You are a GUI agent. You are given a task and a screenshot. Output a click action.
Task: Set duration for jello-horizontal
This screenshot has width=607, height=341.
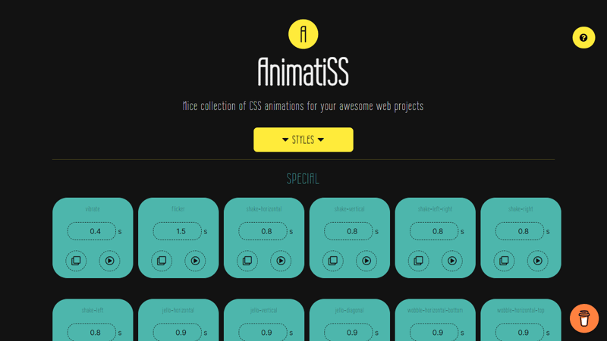coord(178,332)
